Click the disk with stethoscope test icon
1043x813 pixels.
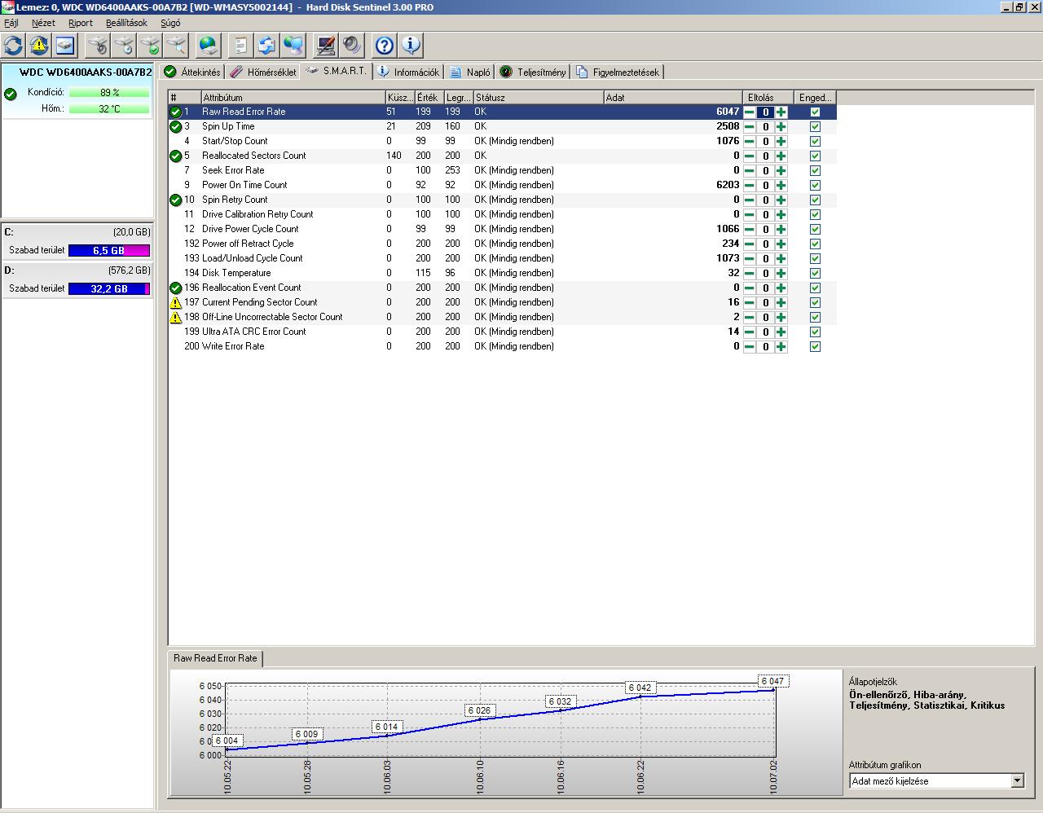point(98,45)
